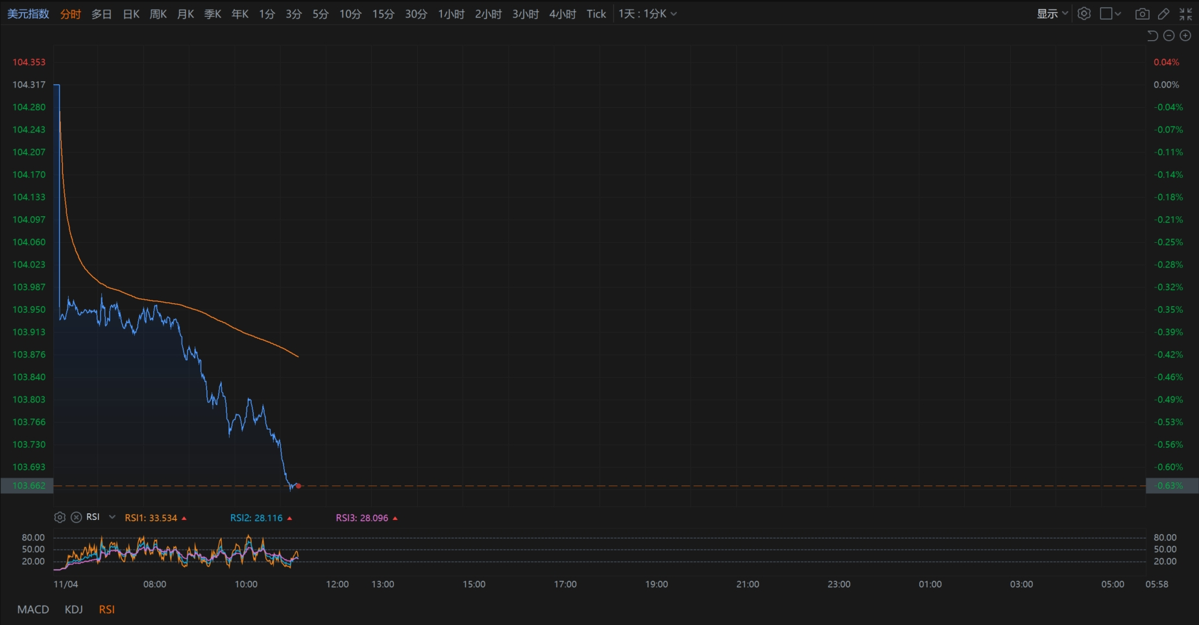Select the 1小时 interval
1199x625 pixels.
(451, 14)
